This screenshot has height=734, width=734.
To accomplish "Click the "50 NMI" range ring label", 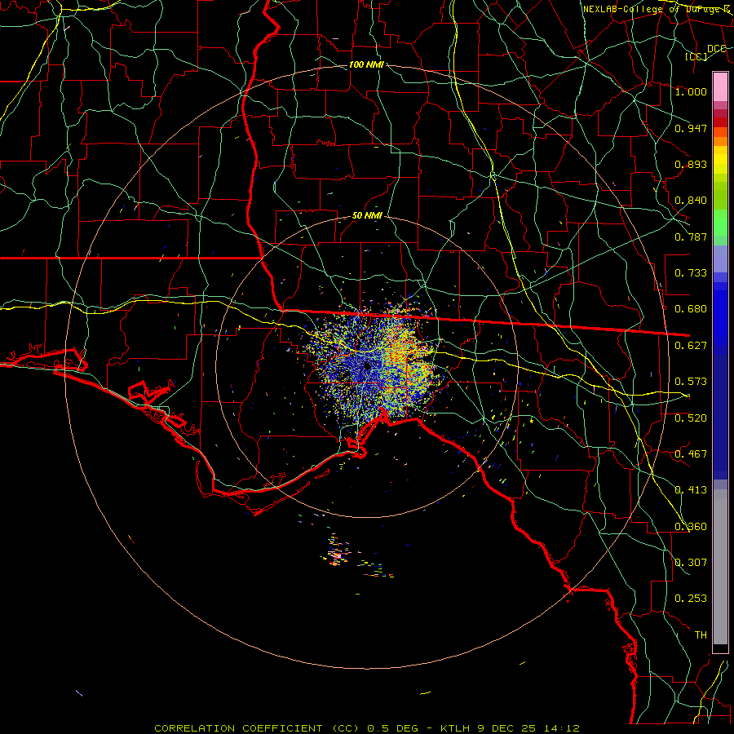I will 367,216.
